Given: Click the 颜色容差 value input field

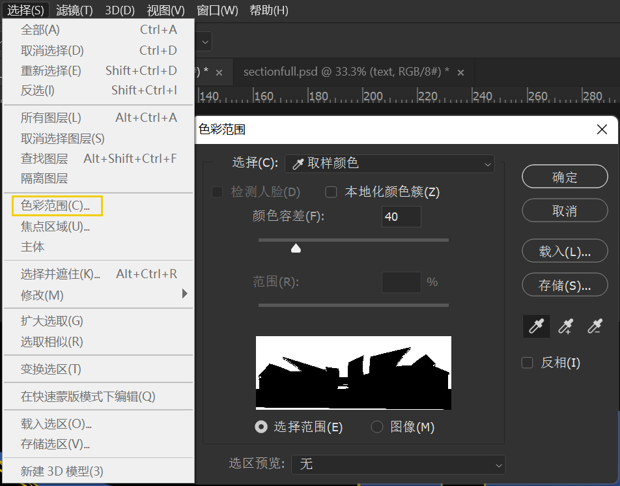Looking at the screenshot, I should pyautogui.click(x=401, y=216).
